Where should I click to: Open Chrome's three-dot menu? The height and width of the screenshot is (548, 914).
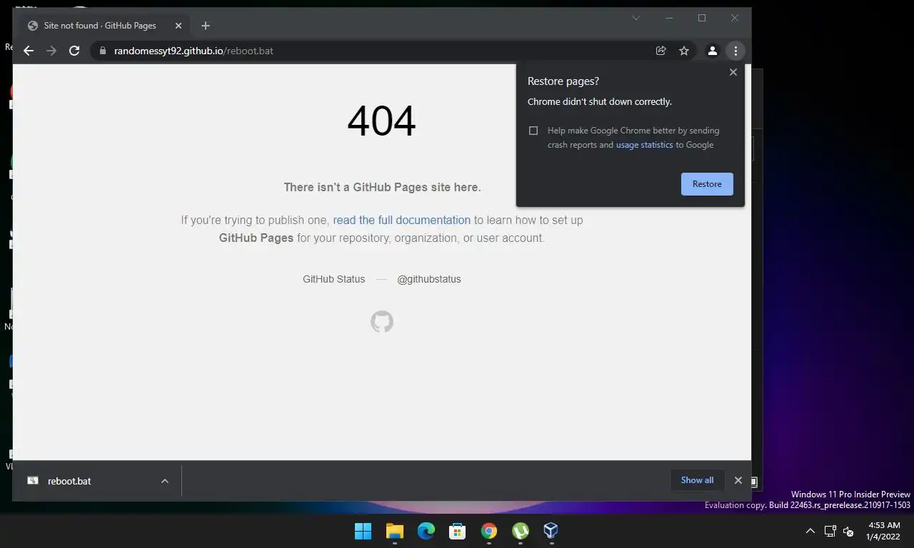[735, 51]
